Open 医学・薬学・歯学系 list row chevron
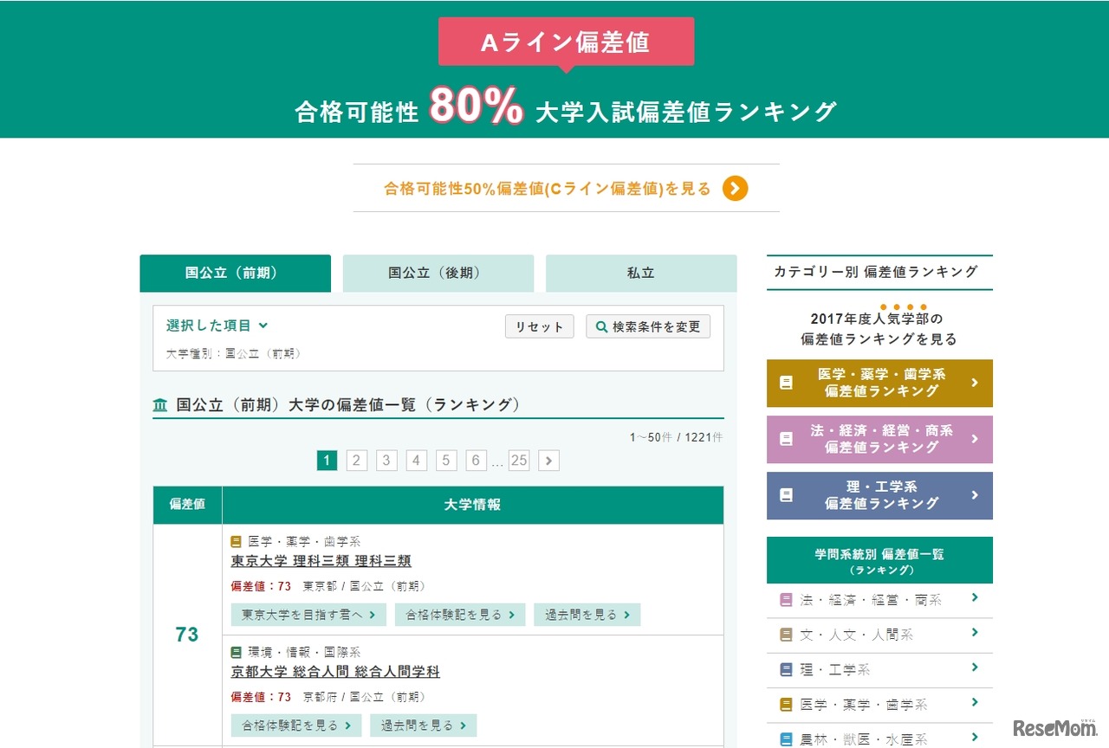The width and height of the screenshot is (1109, 748). click(x=975, y=703)
